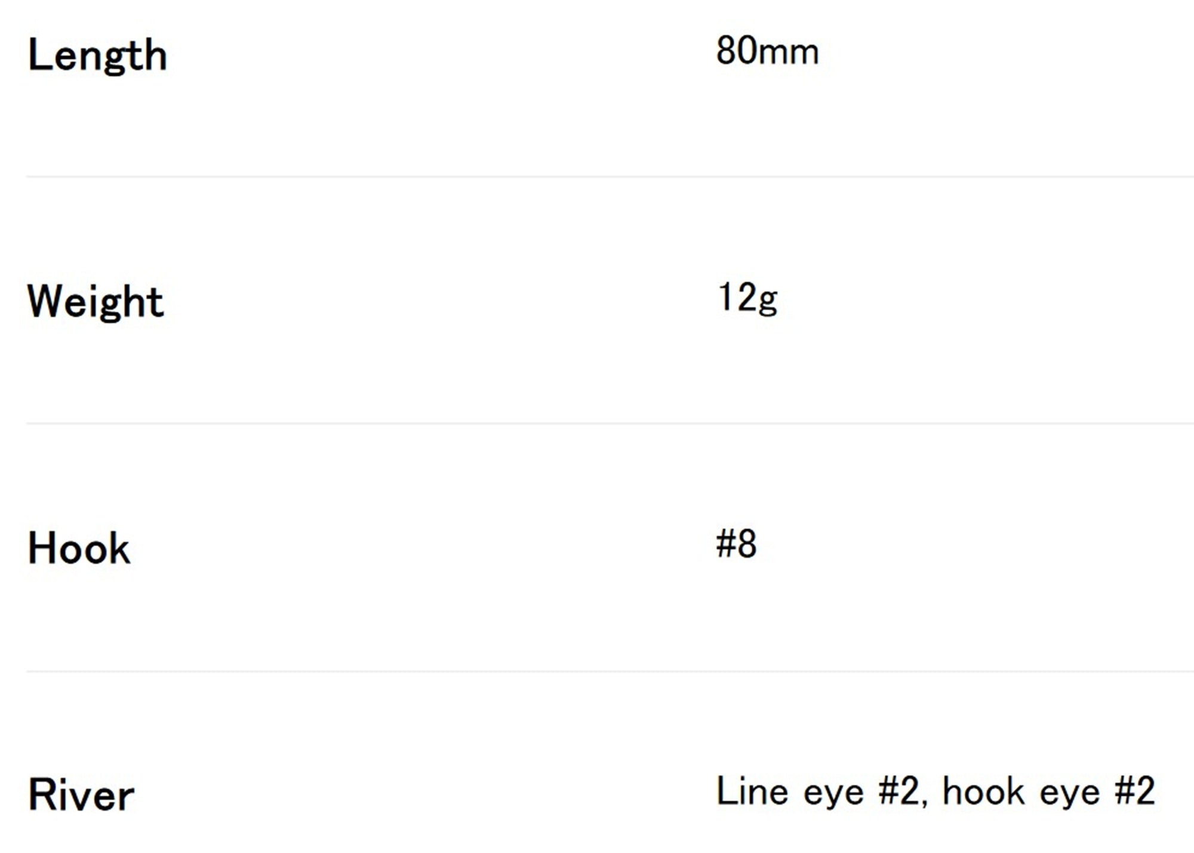Click the divider line below Hook row
The width and height of the screenshot is (1194, 853).
coord(610,671)
